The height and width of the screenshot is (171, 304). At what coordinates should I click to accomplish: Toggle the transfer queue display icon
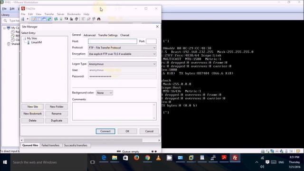point(49,19)
